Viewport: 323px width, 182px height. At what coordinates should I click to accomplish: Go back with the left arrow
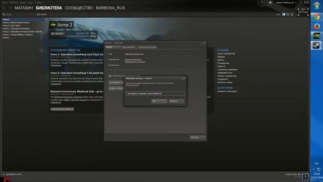coord(4,8)
